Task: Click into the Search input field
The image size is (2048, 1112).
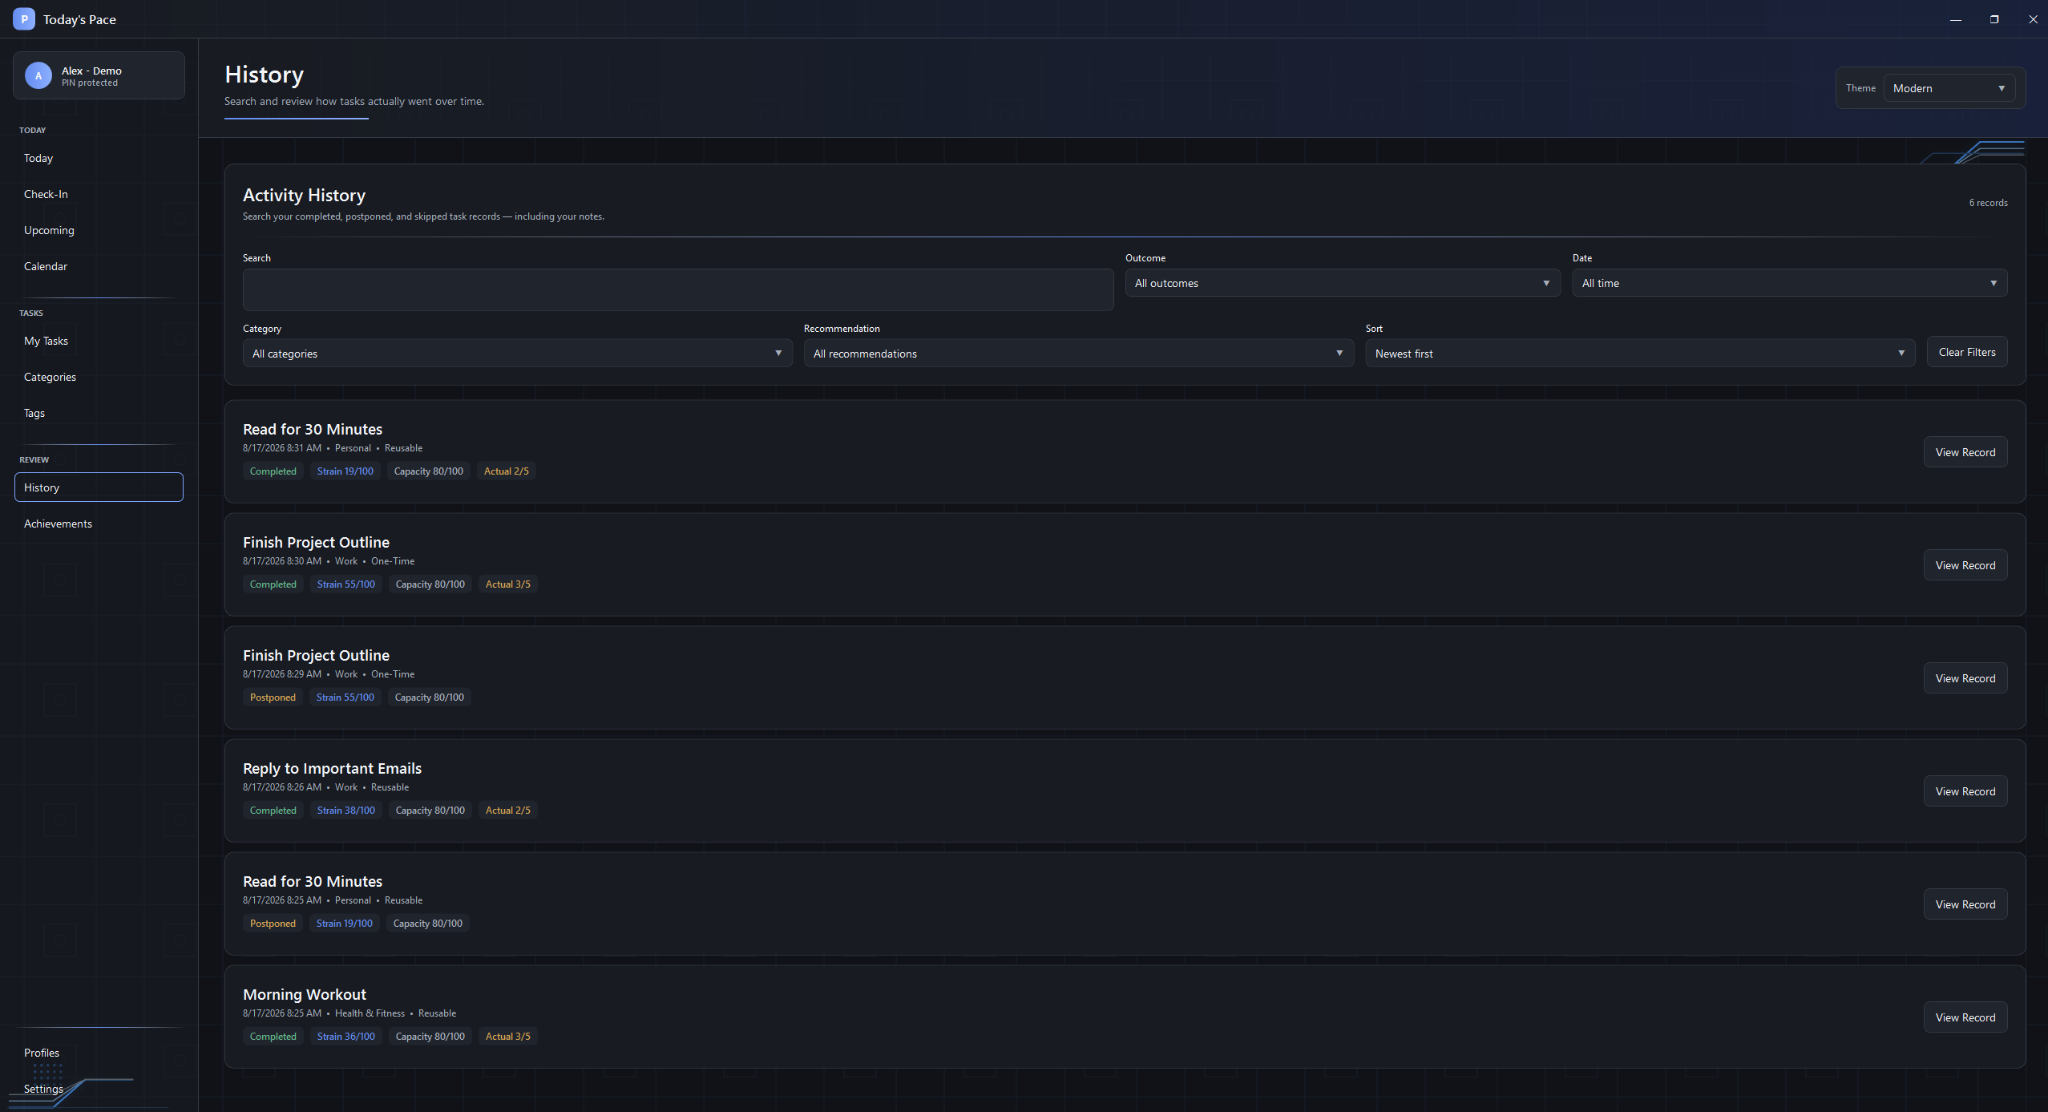Action: (678, 289)
